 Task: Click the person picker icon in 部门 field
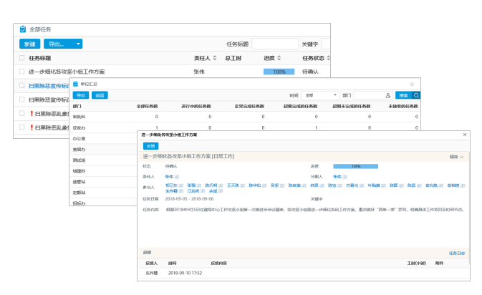(387, 95)
